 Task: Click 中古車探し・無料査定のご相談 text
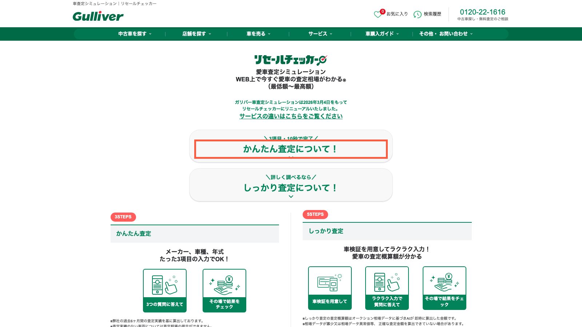(483, 19)
